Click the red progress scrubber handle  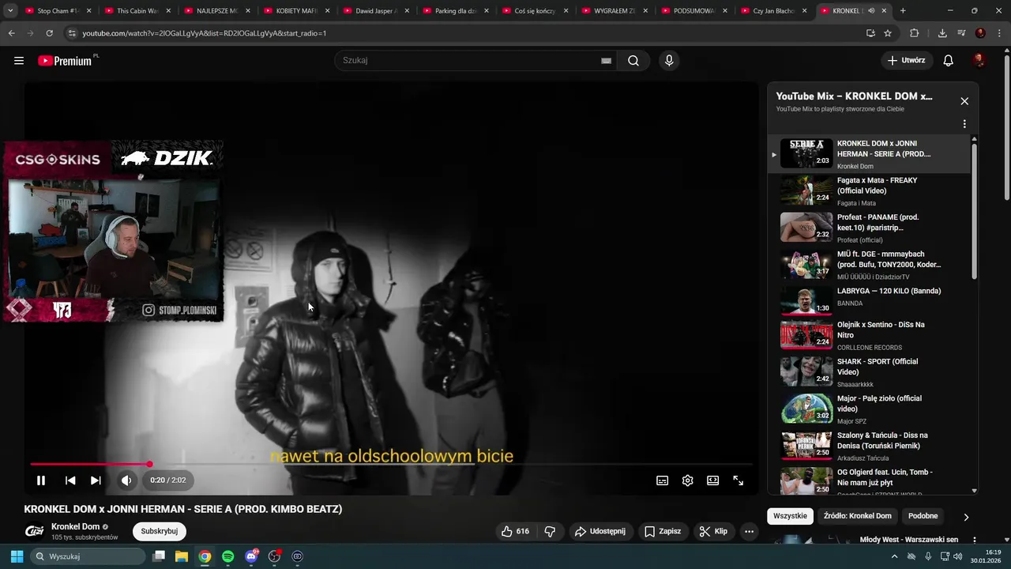click(149, 465)
